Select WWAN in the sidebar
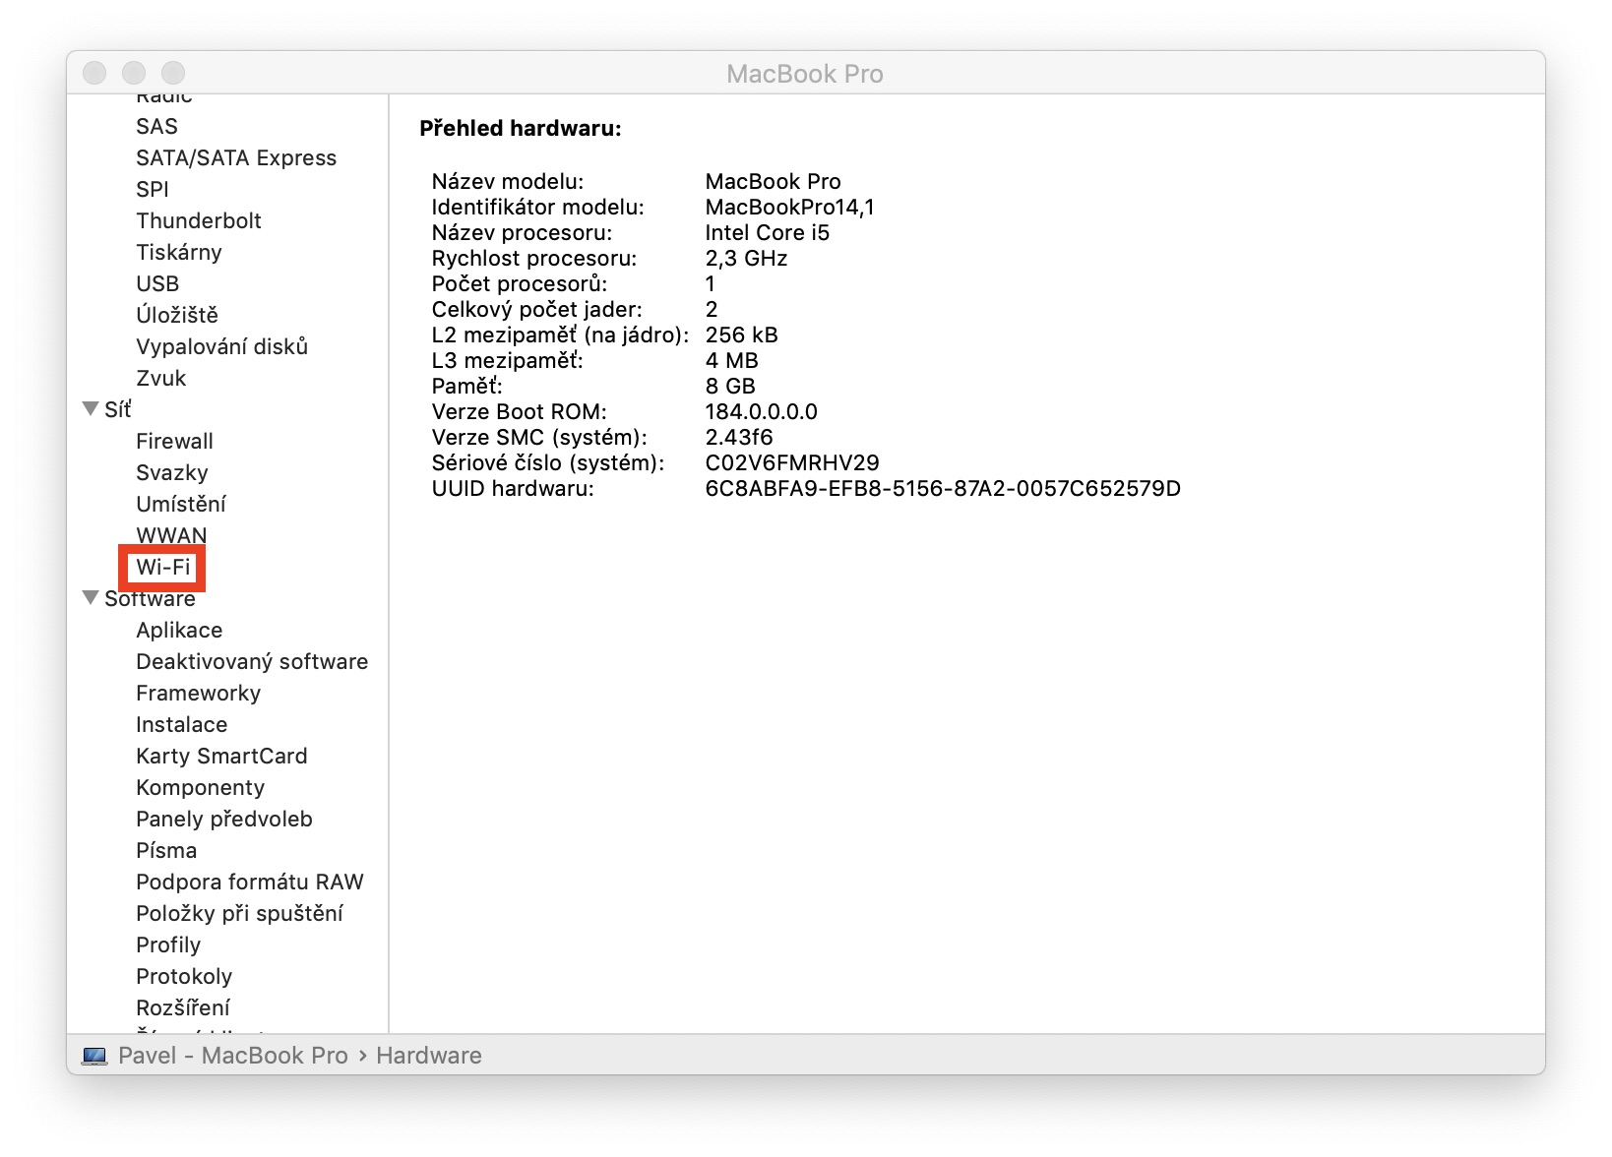Image resolution: width=1612 pixels, height=1157 pixels. 171,535
